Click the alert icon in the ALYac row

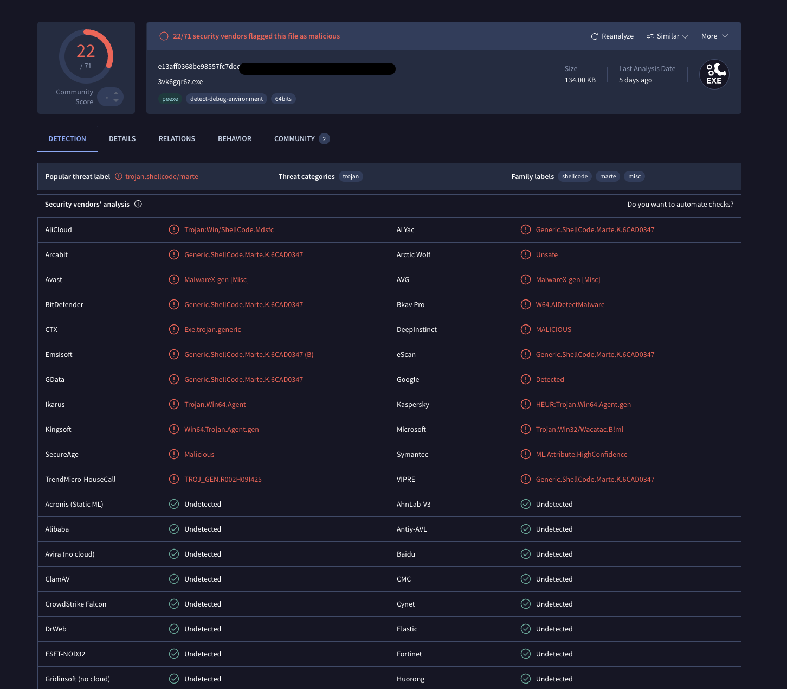point(526,229)
